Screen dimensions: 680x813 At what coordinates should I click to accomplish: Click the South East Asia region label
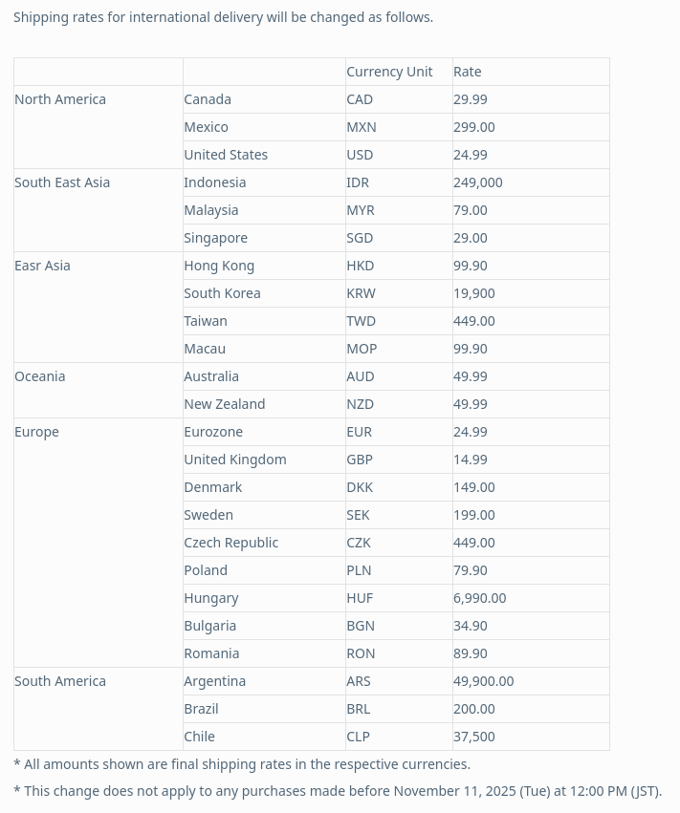[62, 182]
